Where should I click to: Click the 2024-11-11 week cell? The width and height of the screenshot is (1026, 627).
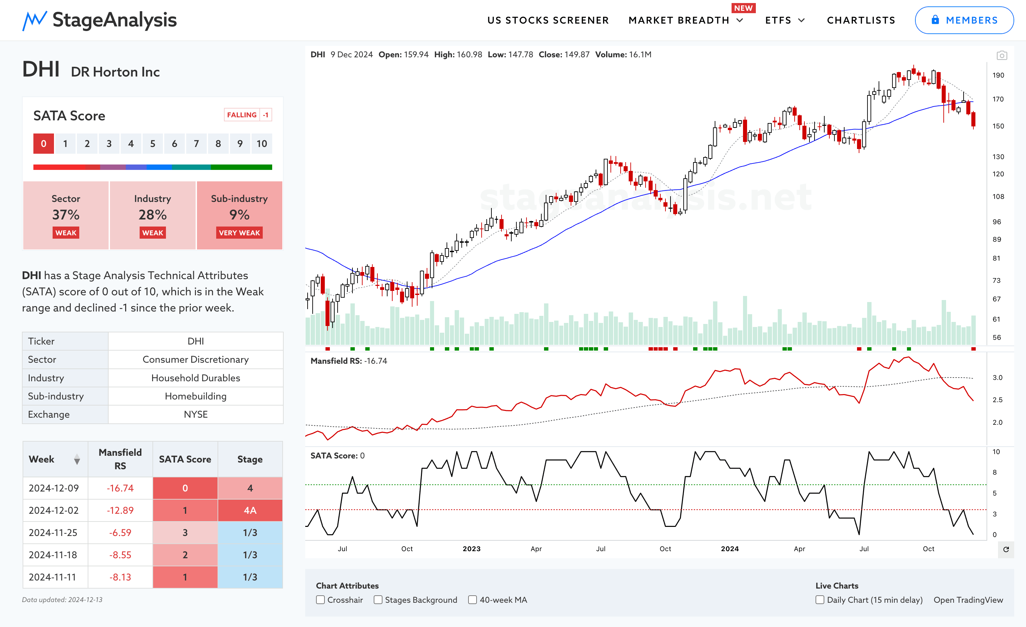pos(55,577)
